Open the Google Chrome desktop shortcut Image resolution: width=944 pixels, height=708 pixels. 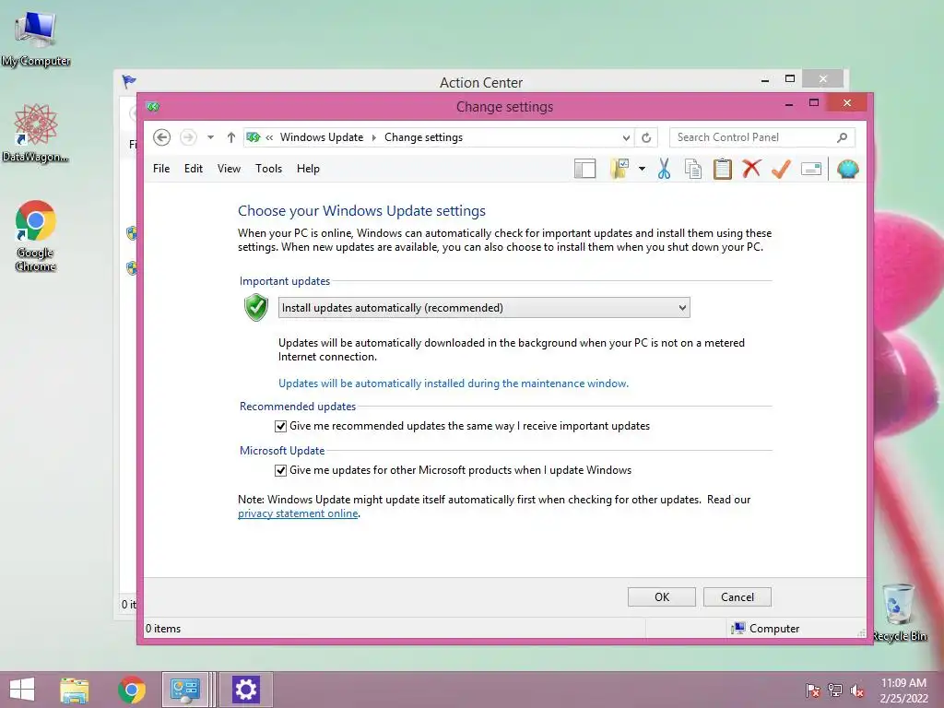click(x=36, y=236)
